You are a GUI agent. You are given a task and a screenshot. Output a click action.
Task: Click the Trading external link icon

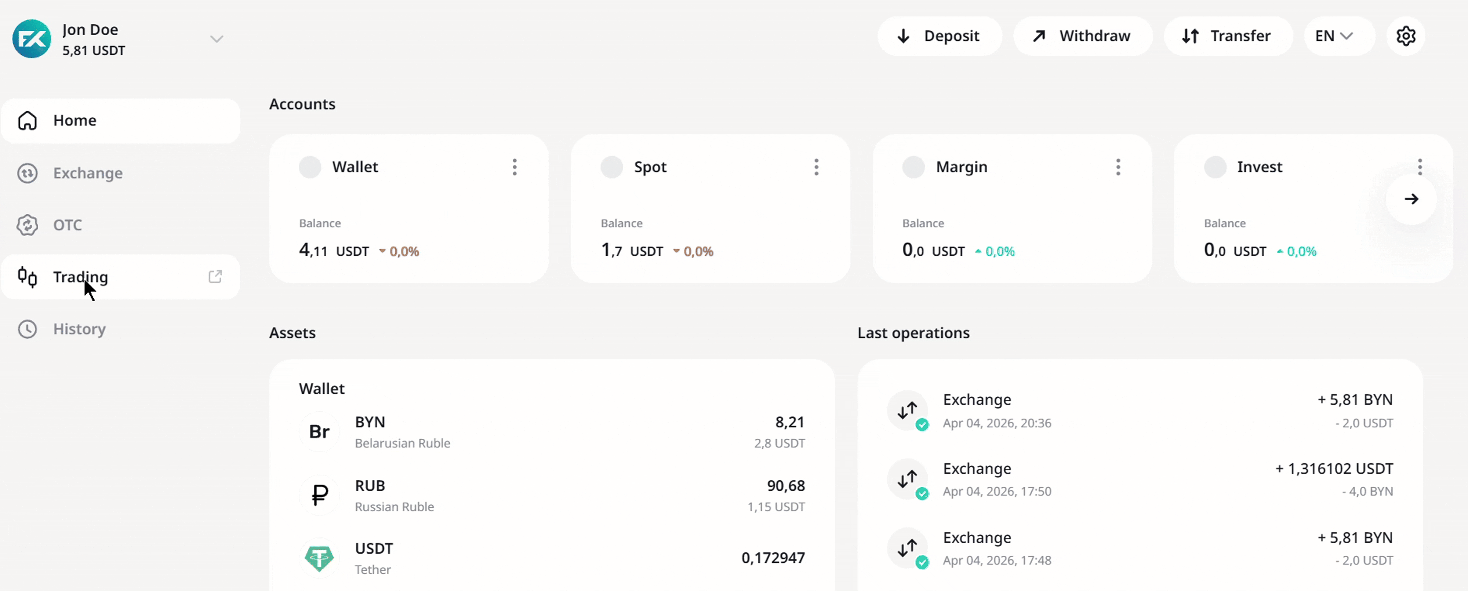(215, 276)
